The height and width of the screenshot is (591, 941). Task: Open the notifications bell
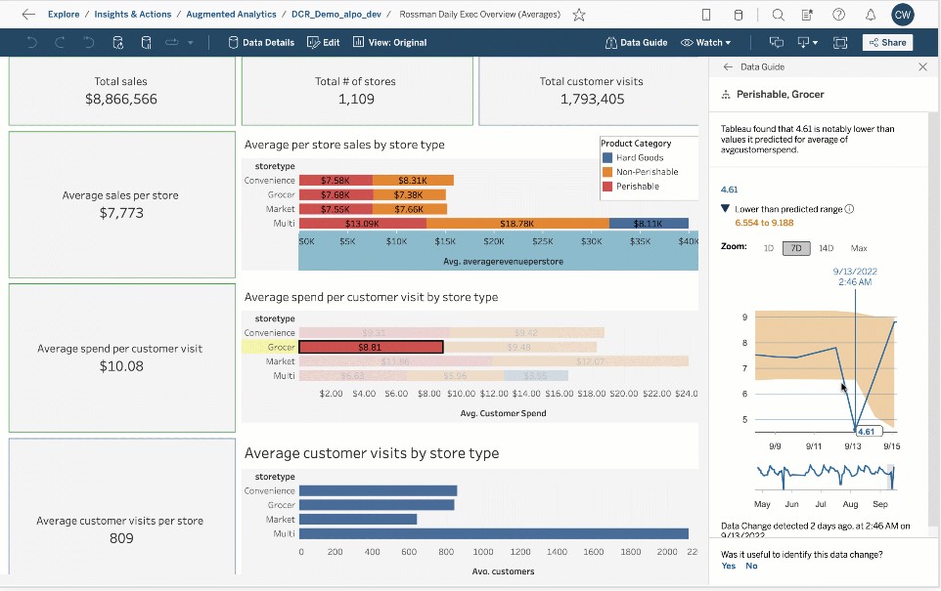[871, 15]
